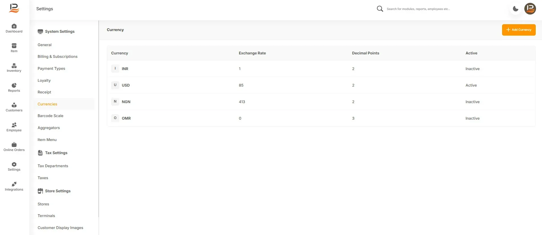The image size is (542, 235).
Task: Open Reports pie chart icon
Action: click(14, 85)
